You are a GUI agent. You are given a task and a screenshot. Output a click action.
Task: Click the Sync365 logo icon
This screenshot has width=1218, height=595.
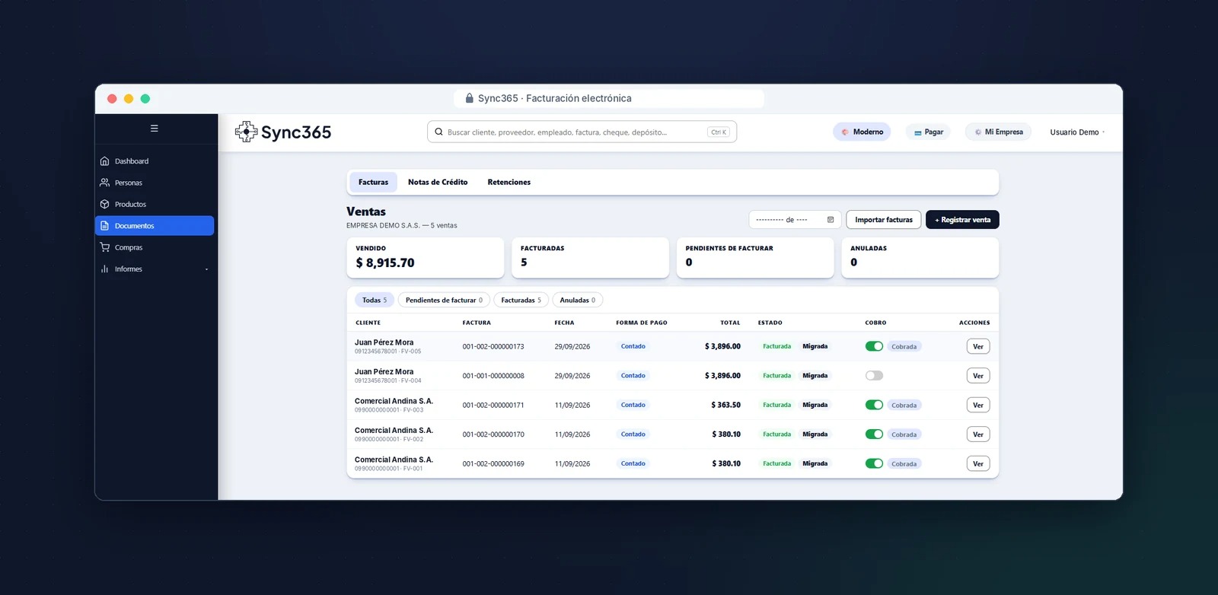pyautogui.click(x=246, y=132)
